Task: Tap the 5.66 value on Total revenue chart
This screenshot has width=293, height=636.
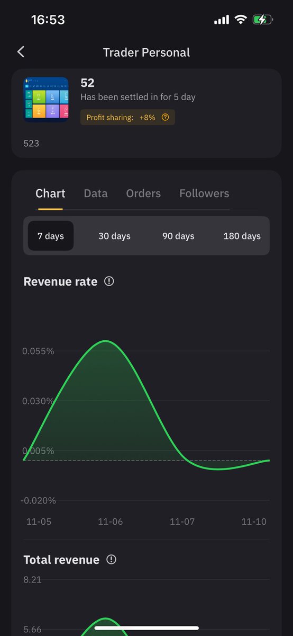Action: [x=32, y=630]
